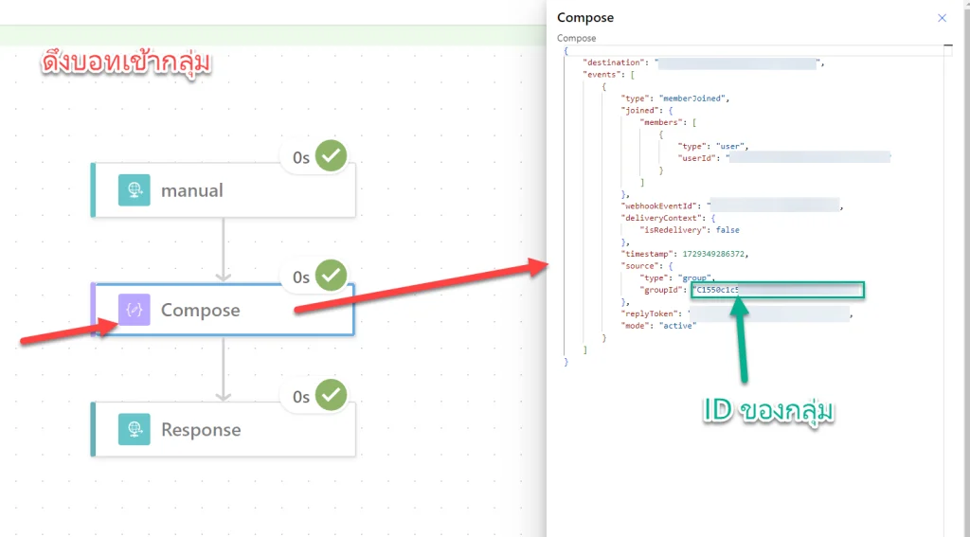The height and width of the screenshot is (537, 970).
Task: Click the timestamp value 1729349286372
Action: point(714,254)
